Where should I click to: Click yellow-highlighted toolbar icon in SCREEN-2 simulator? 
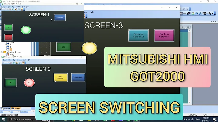click(23, 63)
